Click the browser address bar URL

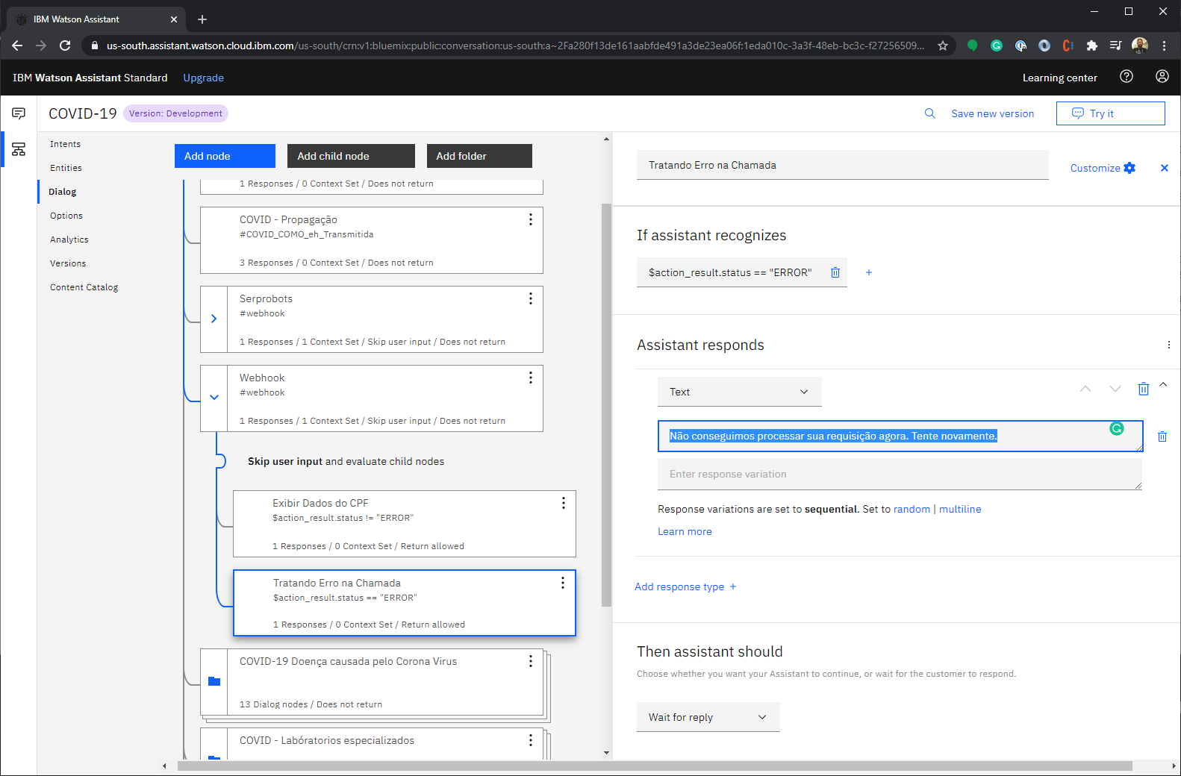point(515,46)
